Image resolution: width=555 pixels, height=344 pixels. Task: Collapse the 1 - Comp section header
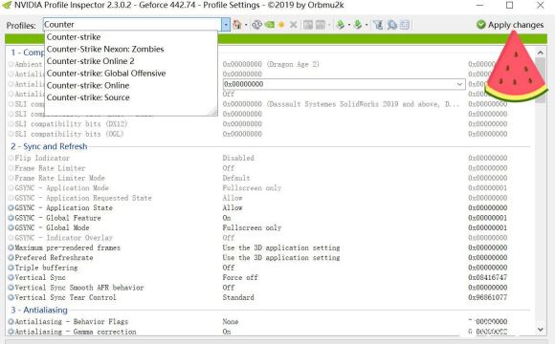[x=27, y=53]
